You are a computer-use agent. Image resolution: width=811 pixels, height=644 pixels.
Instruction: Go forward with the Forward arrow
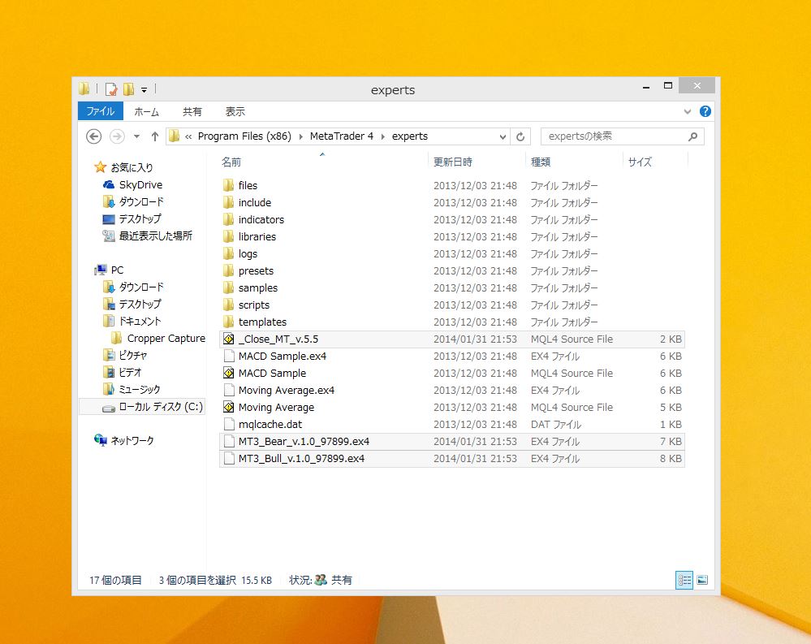pos(118,136)
